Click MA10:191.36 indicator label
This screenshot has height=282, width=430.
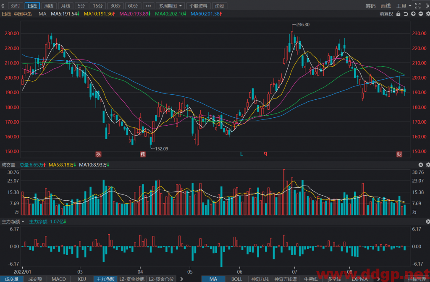tap(99, 14)
